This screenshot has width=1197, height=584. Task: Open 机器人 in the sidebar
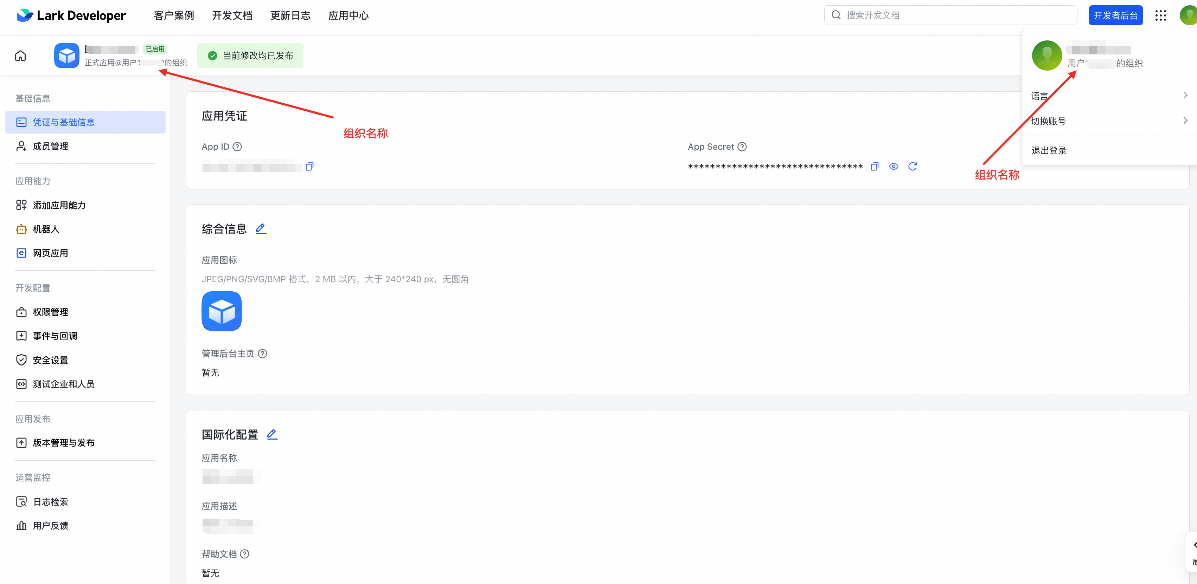coord(46,229)
